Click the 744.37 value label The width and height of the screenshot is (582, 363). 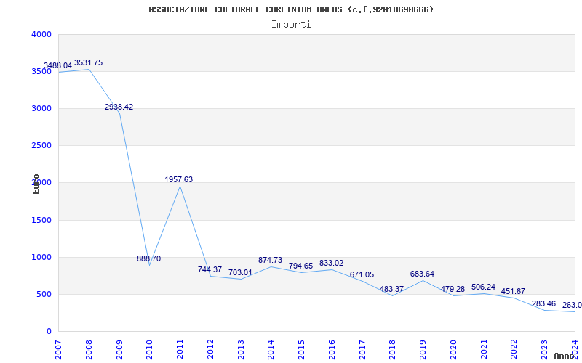pyautogui.click(x=210, y=270)
